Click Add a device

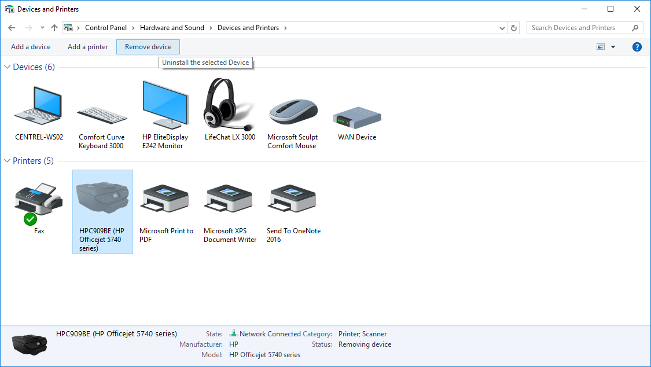[x=31, y=47]
